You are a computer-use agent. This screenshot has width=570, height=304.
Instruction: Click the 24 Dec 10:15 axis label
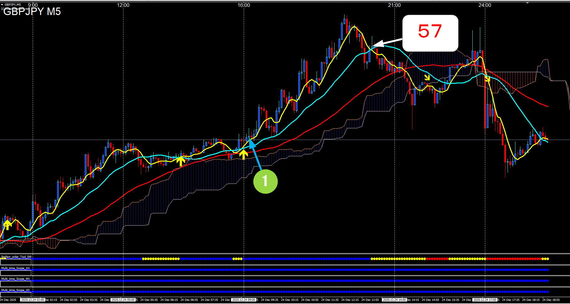[x=290, y=300]
